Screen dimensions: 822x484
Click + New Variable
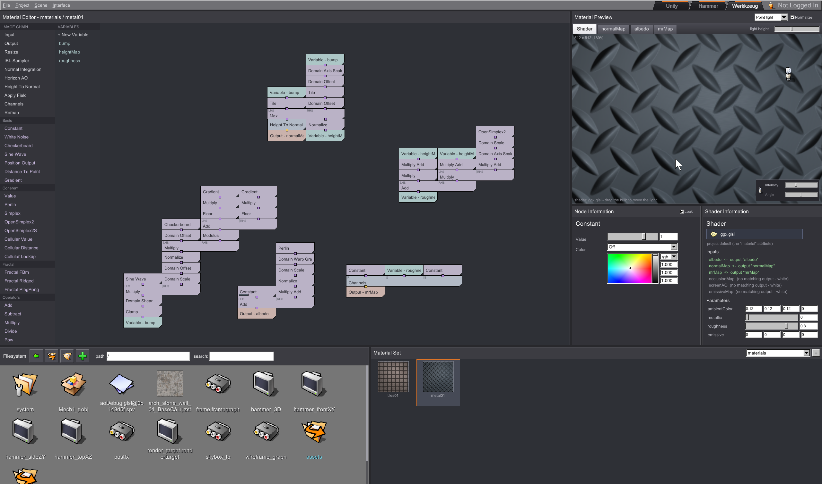(x=73, y=35)
